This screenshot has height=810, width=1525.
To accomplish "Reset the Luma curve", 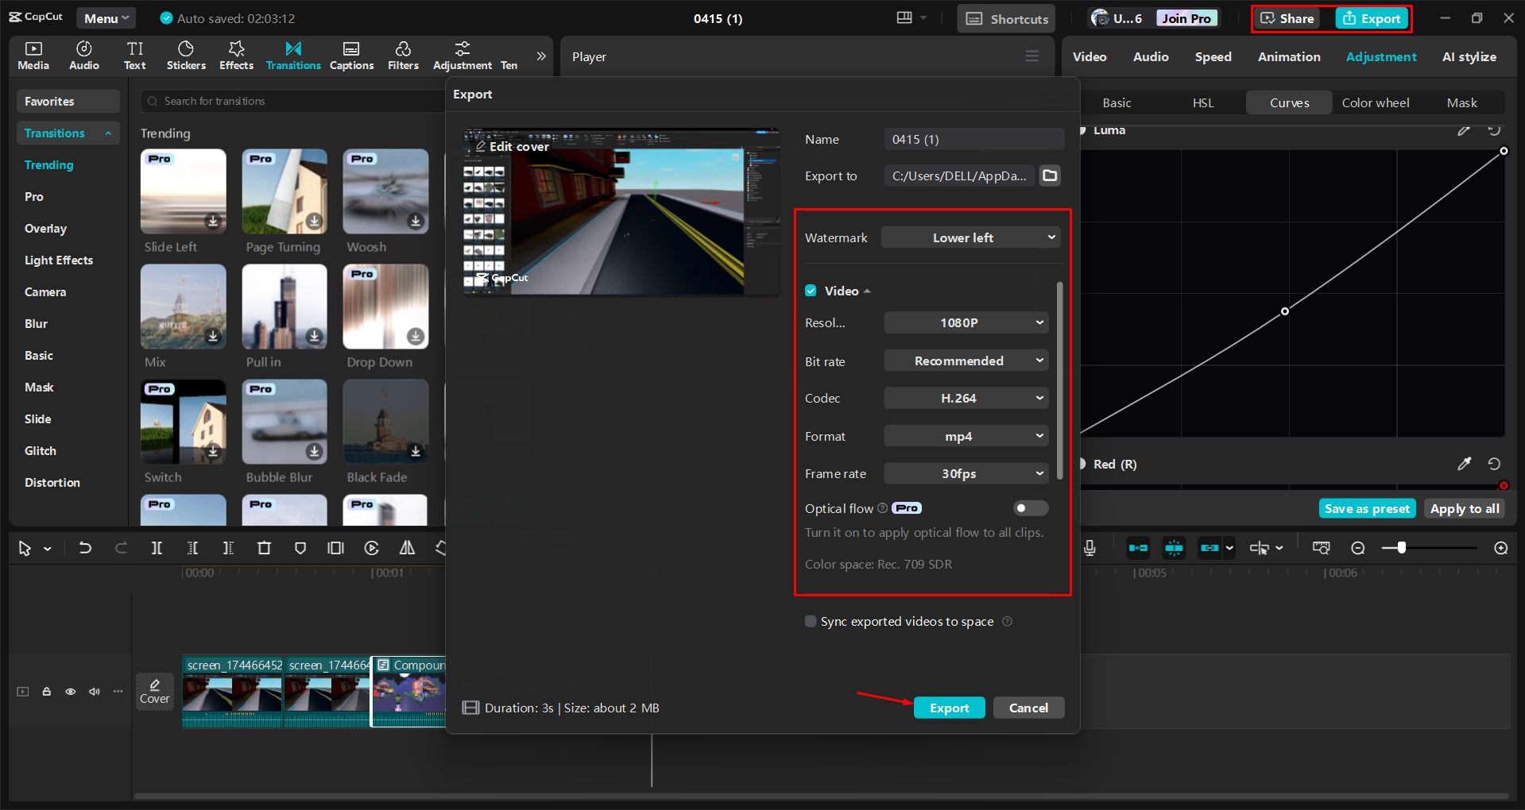I will pyautogui.click(x=1494, y=130).
